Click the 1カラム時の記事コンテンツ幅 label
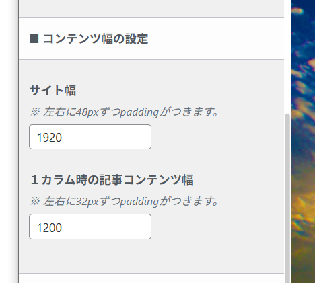 [x=112, y=180]
